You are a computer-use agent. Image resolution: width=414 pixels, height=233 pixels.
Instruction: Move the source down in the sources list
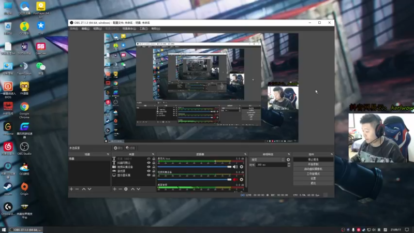pos(138,189)
